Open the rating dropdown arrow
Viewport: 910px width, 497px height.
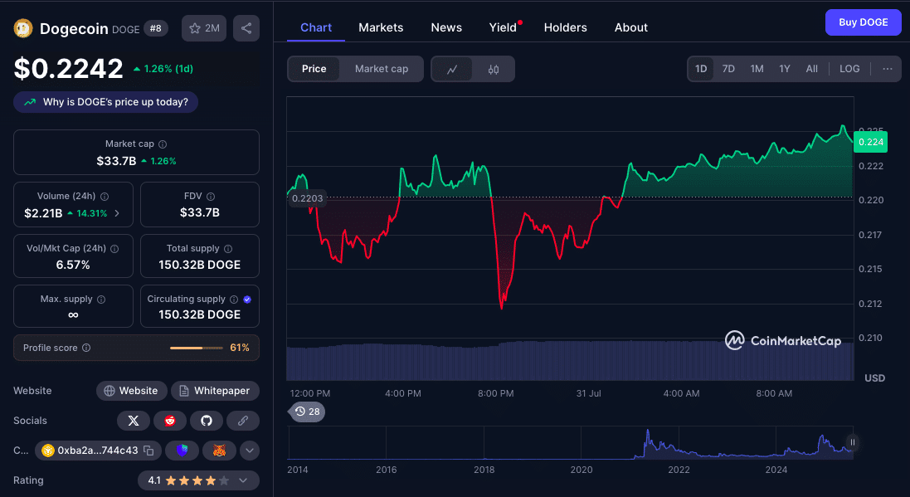point(243,480)
